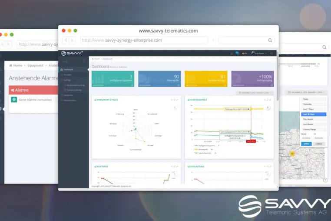The height and width of the screenshot is (221, 331).
Task: Click the To date field in the date picker
Action: (319, 138)
